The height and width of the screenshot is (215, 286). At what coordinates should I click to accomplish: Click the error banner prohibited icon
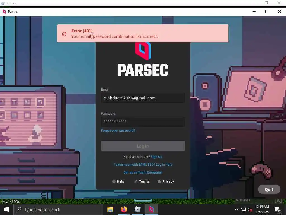(x=64, y=34)
